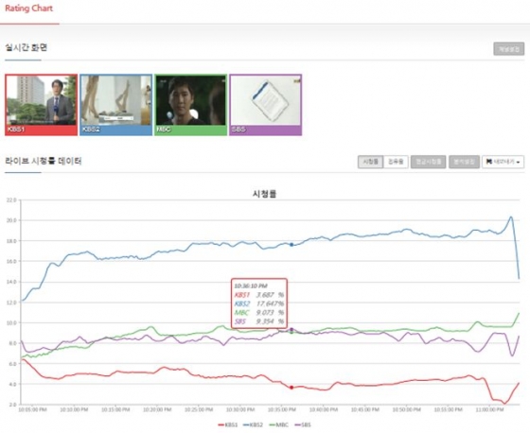Click the gray button left of the export dropdown
Screen dimensions: 530x433
coord(464,162)
